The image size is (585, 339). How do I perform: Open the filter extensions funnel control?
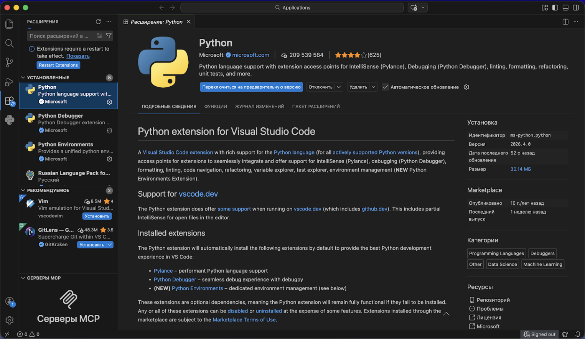tap(109, 36)
